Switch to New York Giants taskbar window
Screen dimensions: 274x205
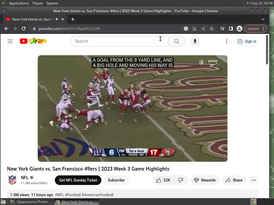click(x=77, y=202)
